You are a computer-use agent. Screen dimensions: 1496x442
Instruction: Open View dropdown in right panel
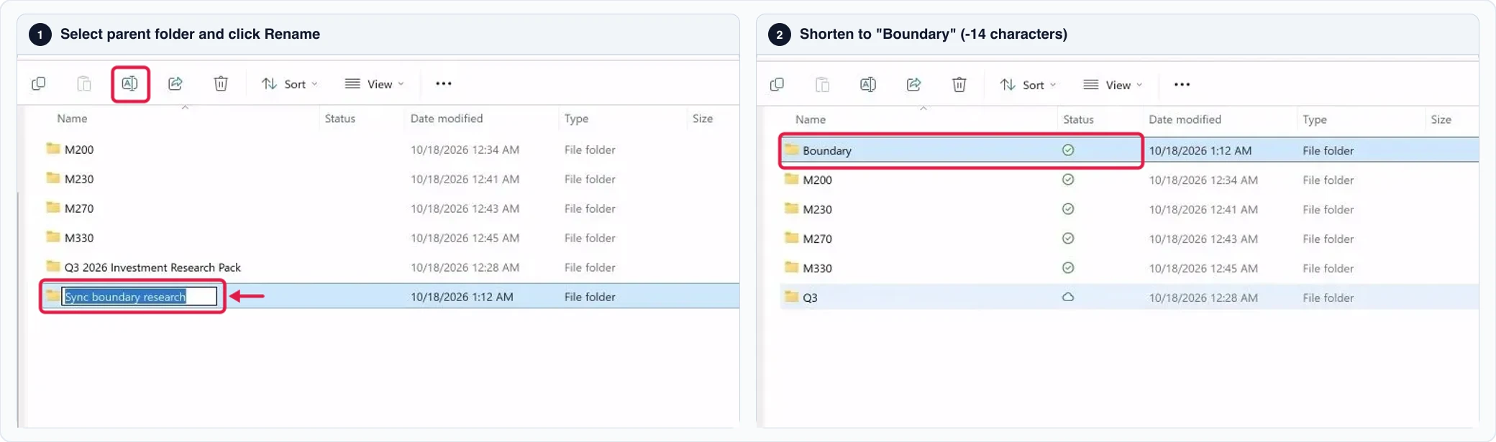[1113, 85]
